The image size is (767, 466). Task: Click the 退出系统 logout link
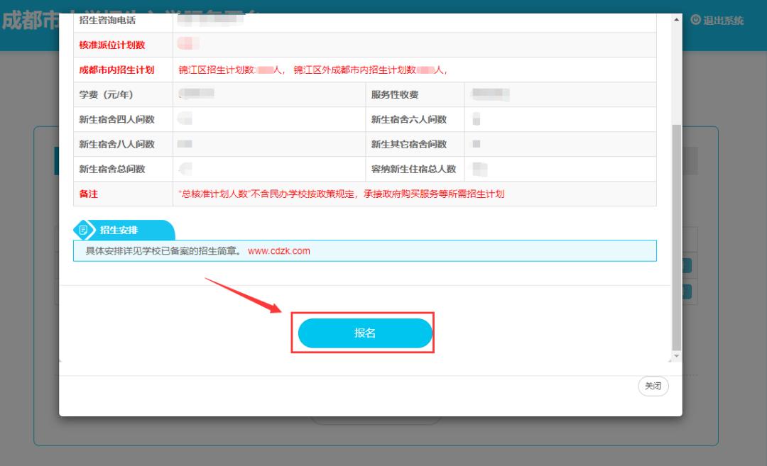click(723, 21)
